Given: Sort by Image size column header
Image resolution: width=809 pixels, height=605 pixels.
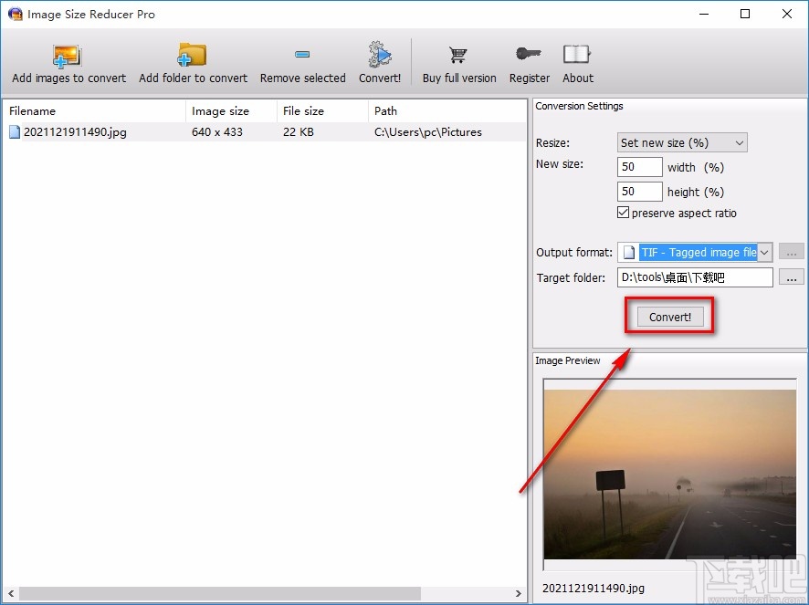Looking at the screenshot, I should pos(231,111).
